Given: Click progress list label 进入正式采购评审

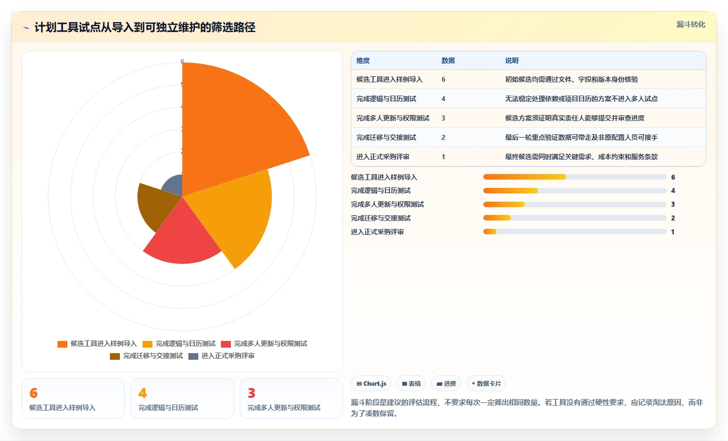Looking at the screenshot, I should tap(377, 232).
